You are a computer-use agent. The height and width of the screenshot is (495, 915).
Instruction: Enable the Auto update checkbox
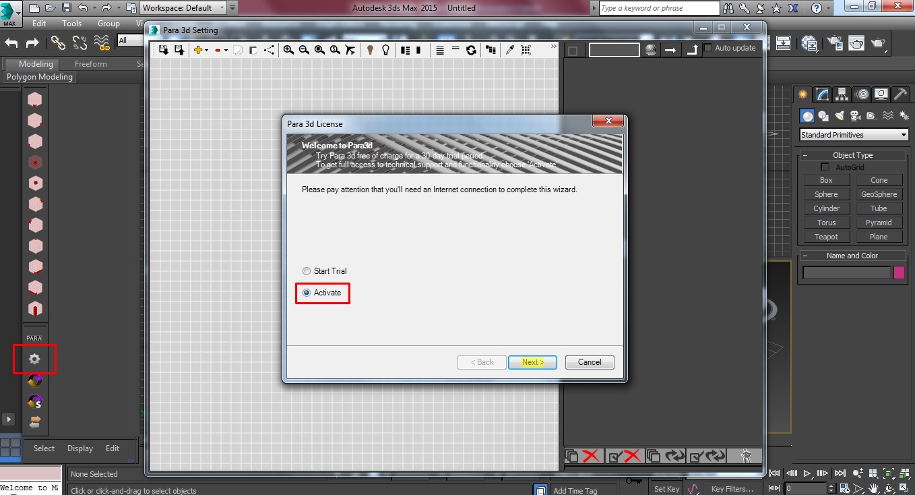pyautogui.click(x=707, y=48)
